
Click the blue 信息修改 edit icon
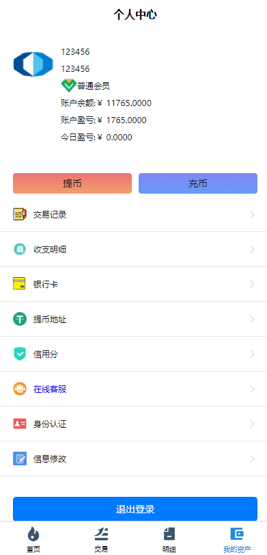(20, 459)
